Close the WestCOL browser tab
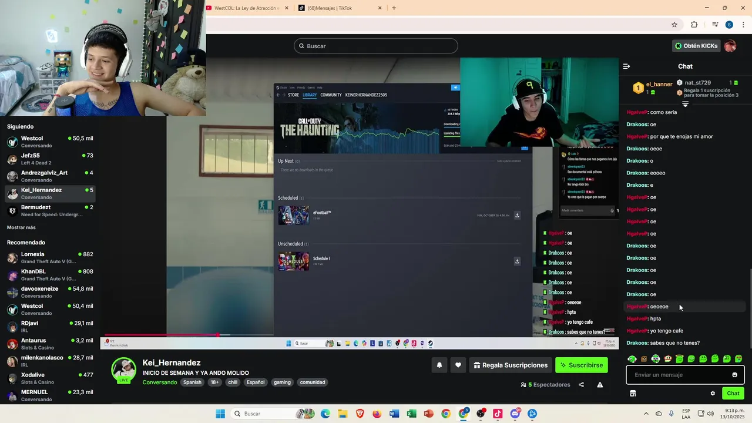This screenshot has width=752, height=423. click(287, 8)
